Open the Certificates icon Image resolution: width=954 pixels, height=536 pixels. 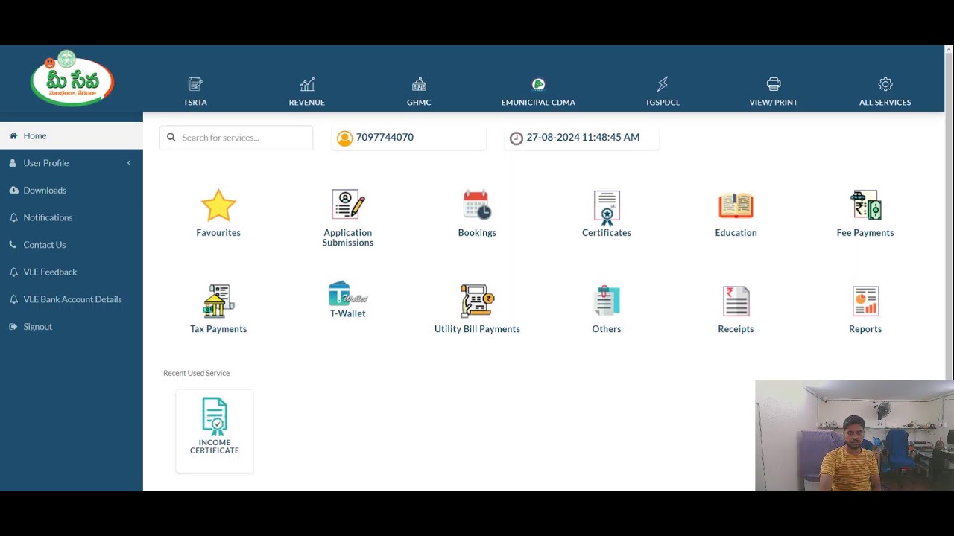pyautogui.click(x=607, y=208)
